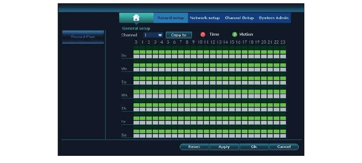Toggle Tuesday's green cell under hour 21
The height and width of the screenshot is (163, 362).
point(270,79)
